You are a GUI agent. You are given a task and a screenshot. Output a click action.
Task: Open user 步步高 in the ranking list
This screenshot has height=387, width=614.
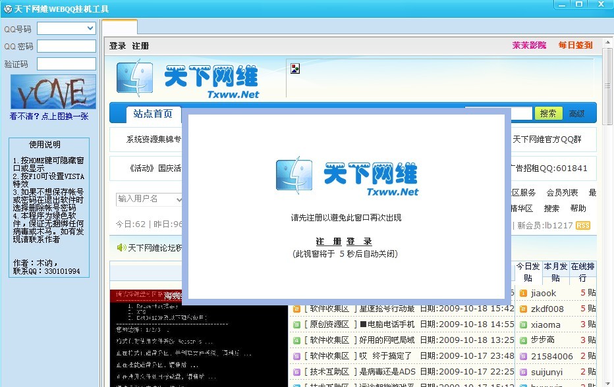[543, 340]
